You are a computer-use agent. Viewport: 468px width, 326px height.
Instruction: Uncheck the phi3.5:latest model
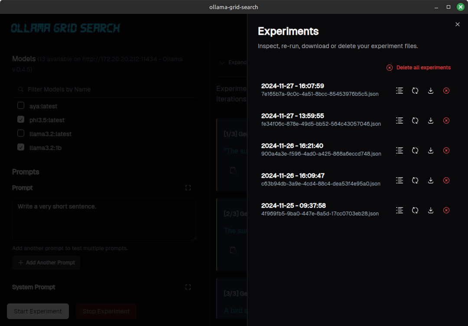(x=21, y=120)
